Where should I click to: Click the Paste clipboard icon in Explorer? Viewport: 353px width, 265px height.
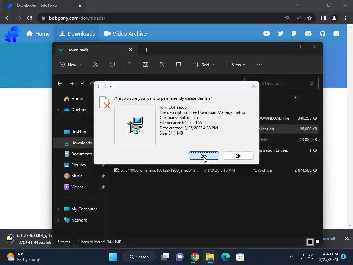tap(129, 65)
